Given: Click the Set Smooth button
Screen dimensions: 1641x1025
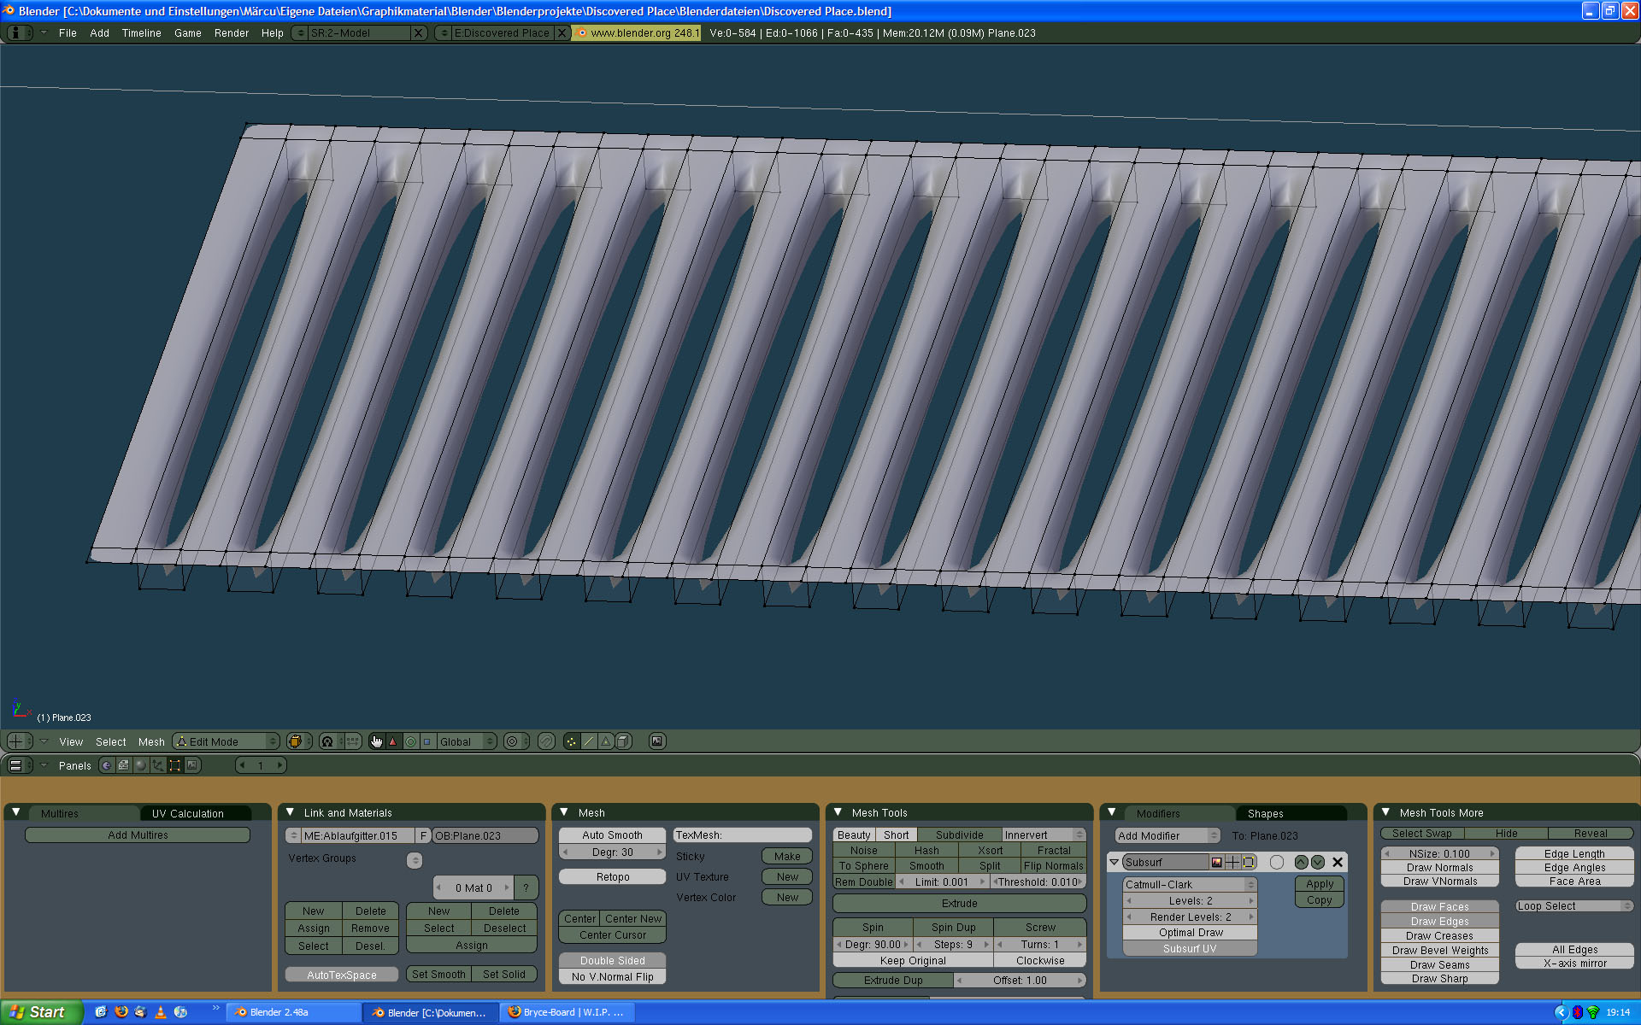Looking at the screenshot, I should click(438, 975).
